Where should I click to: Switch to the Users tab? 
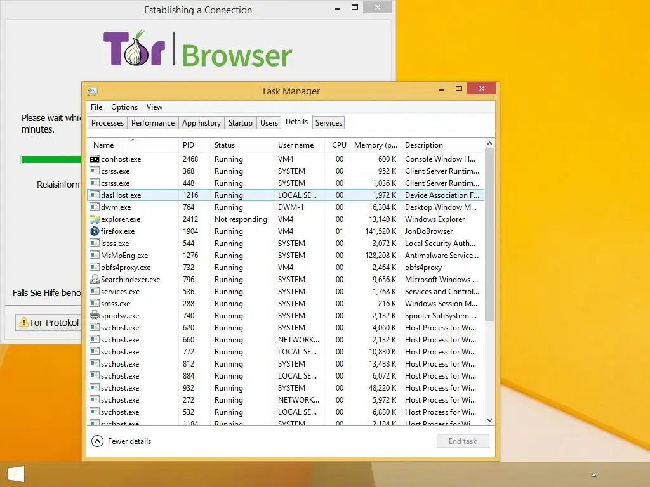pos(269,123)
